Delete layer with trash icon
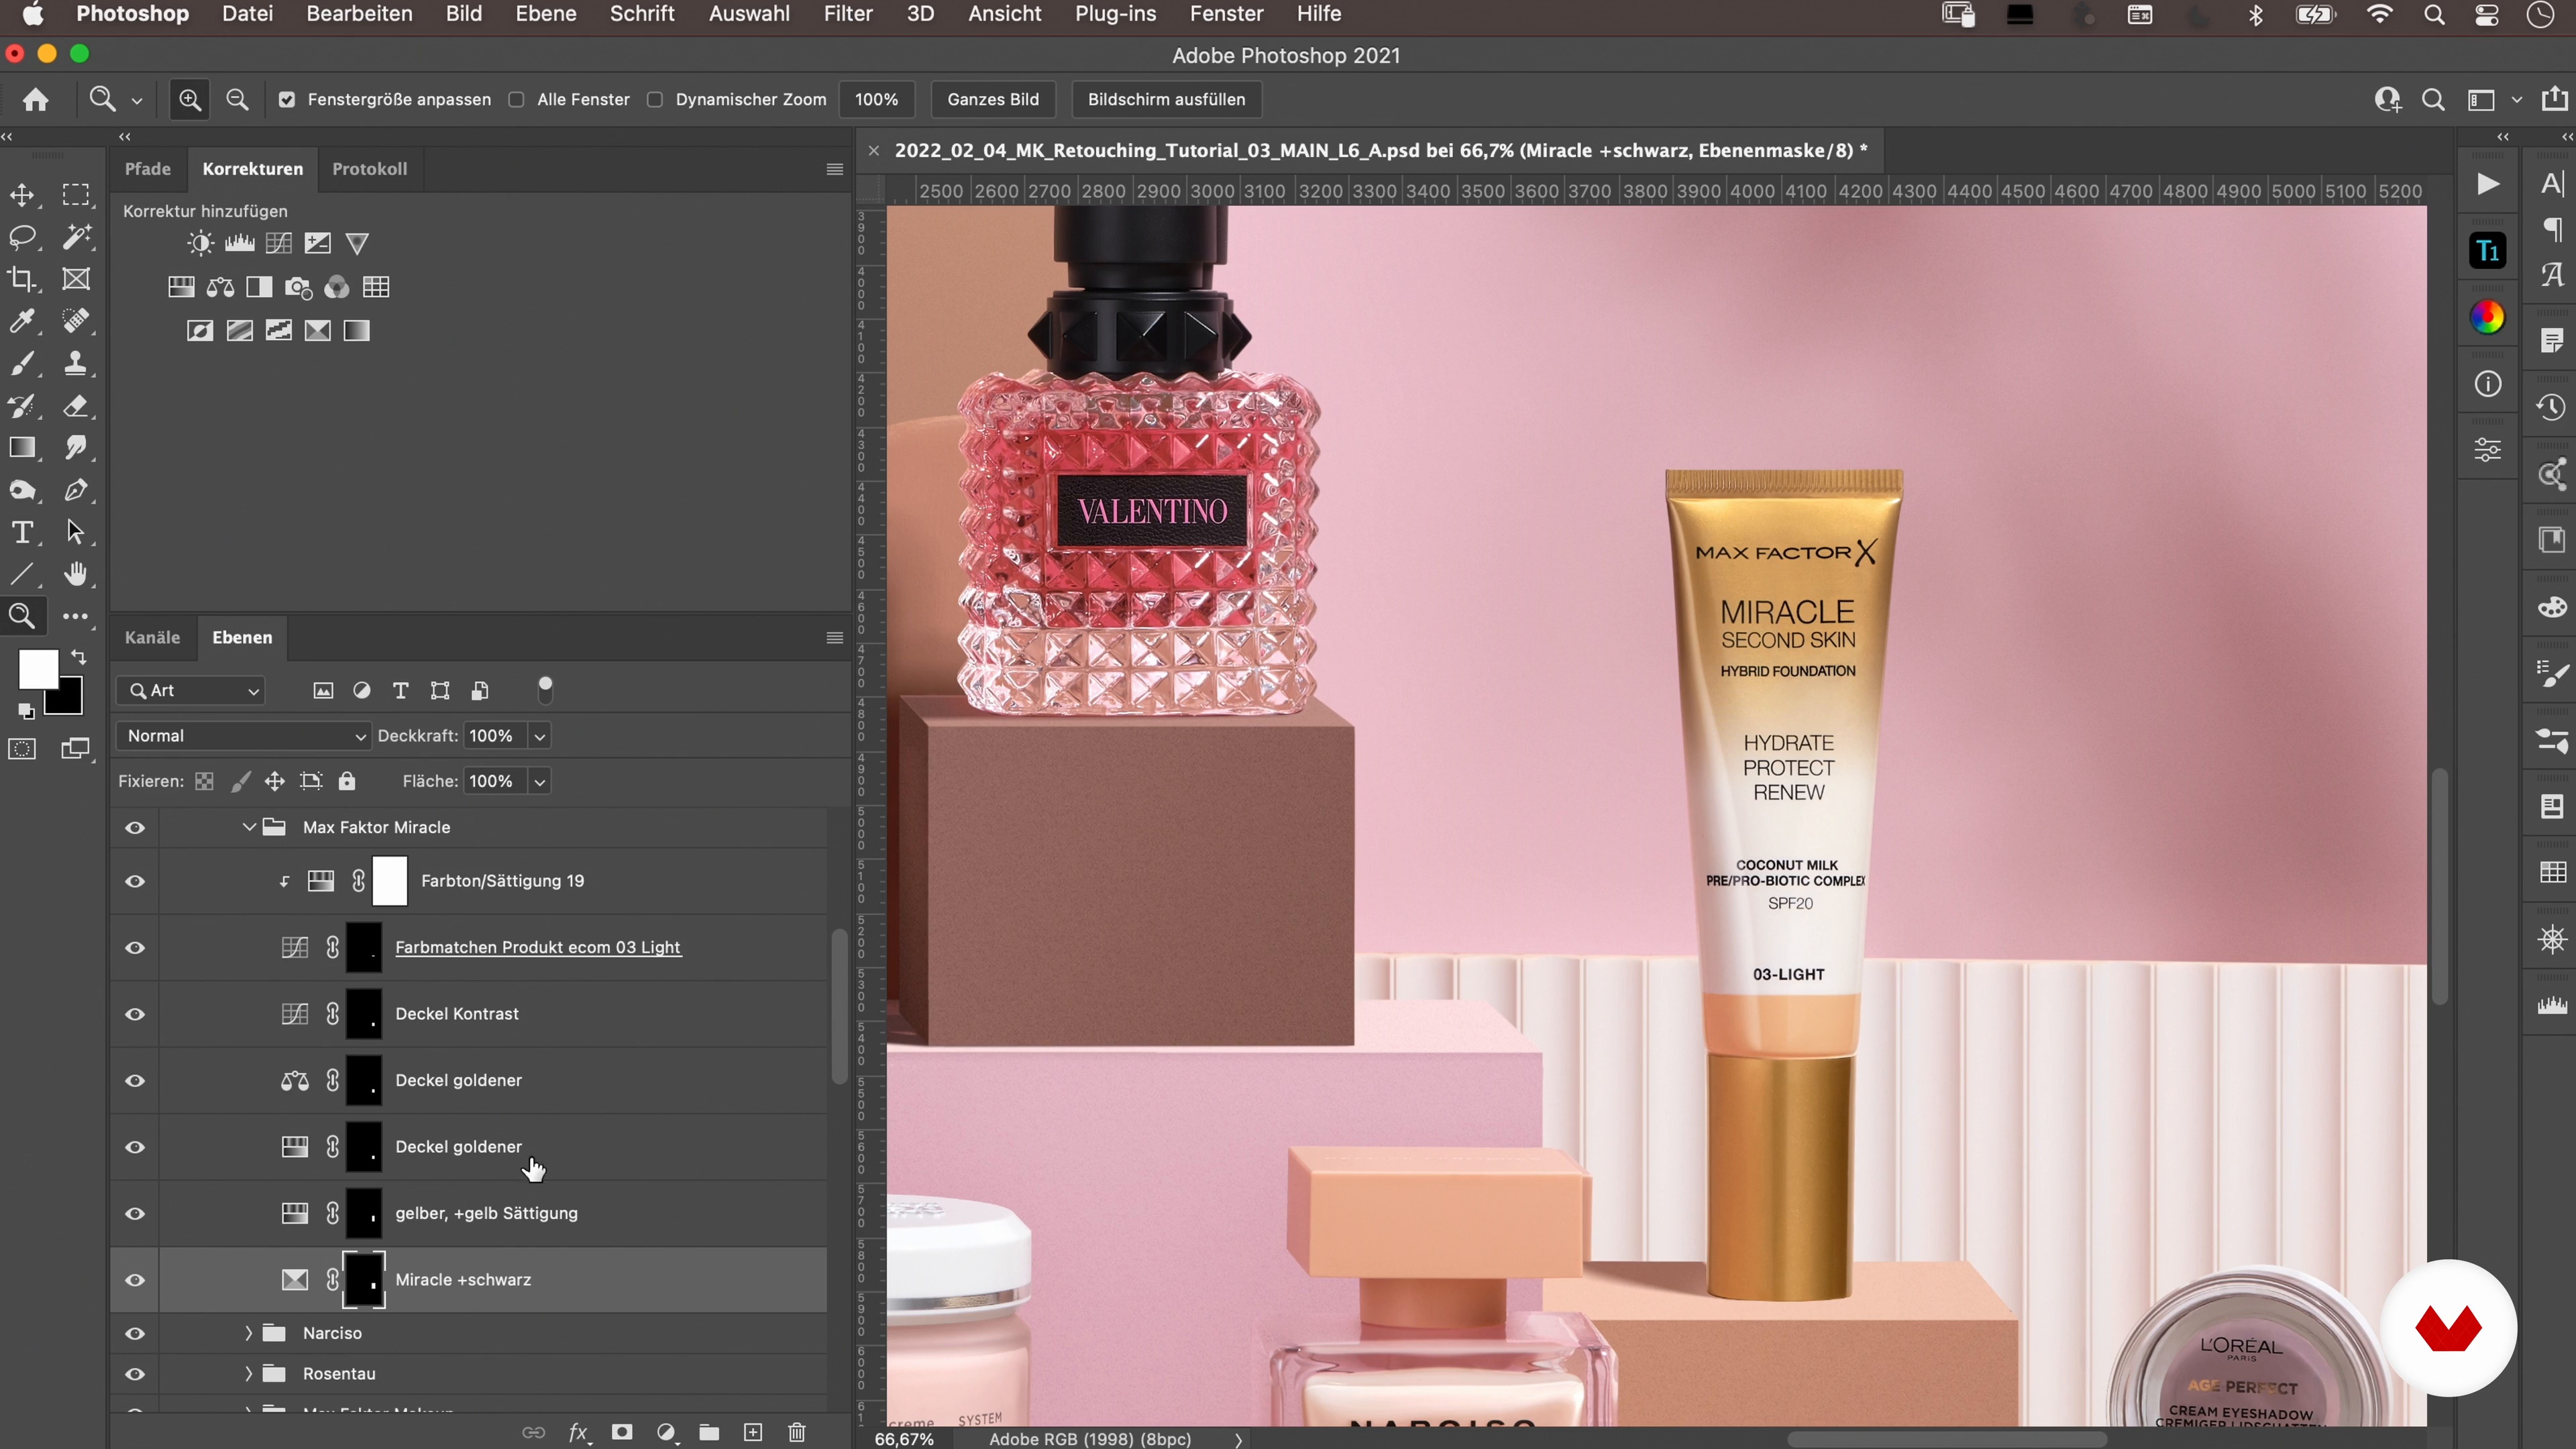The image size is (2576, 1449). click(x=797, y=1432)
